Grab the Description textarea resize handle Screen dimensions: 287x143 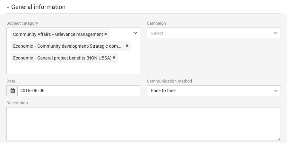(279, 138)
